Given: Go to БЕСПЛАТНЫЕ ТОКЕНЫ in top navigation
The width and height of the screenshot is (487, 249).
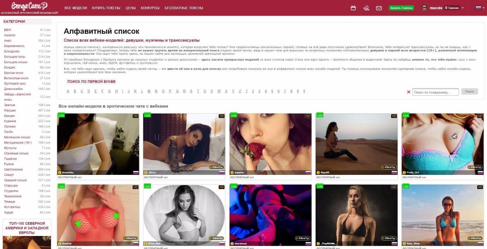Looking at the screenshot, I should [184, 8].
